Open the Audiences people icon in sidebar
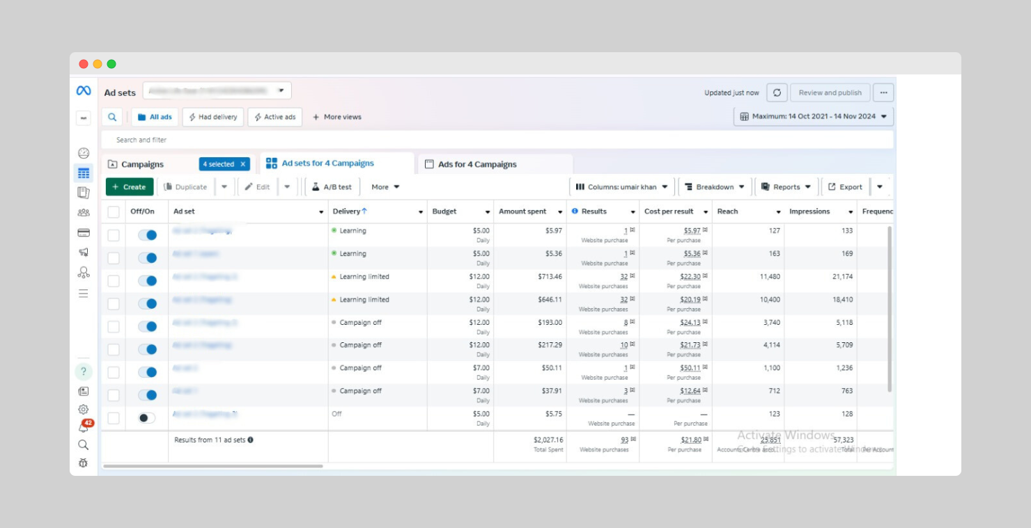This screenshot has height=528, width=1031. (84, 213)
